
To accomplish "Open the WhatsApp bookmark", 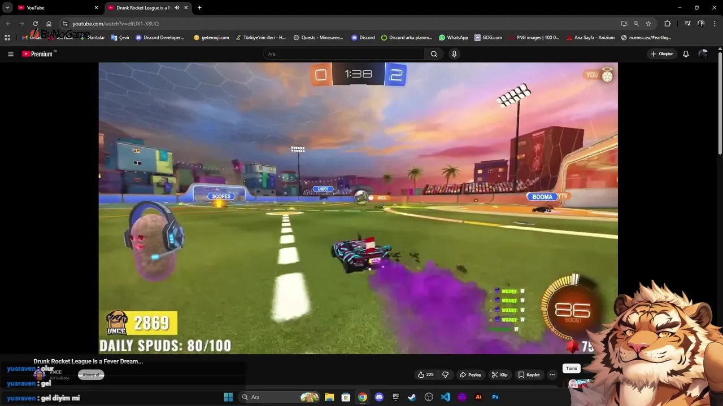I will click(x=454, y=38).
